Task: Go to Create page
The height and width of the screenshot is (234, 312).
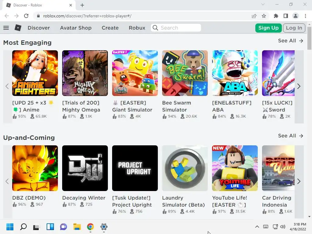Action: click(x=110, y=28)
